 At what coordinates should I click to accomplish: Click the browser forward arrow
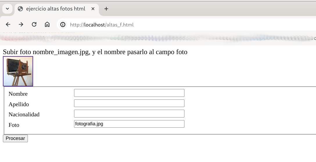21,25
